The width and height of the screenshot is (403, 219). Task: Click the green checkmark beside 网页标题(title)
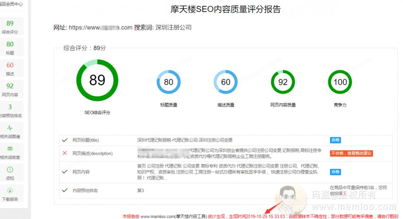tap(65, 140)
